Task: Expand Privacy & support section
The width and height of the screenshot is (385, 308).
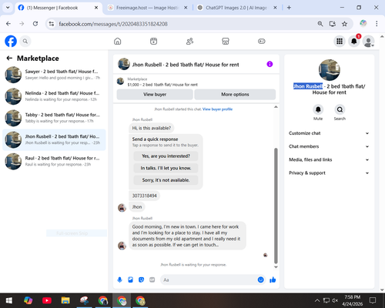Action: tap(329, 173)
